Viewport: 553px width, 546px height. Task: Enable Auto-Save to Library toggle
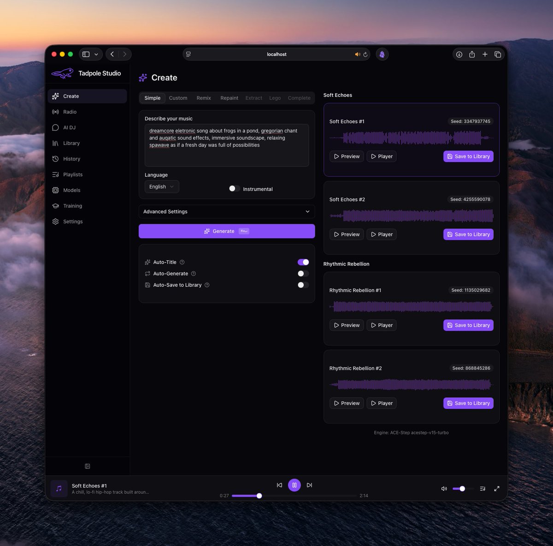[303, 285]
